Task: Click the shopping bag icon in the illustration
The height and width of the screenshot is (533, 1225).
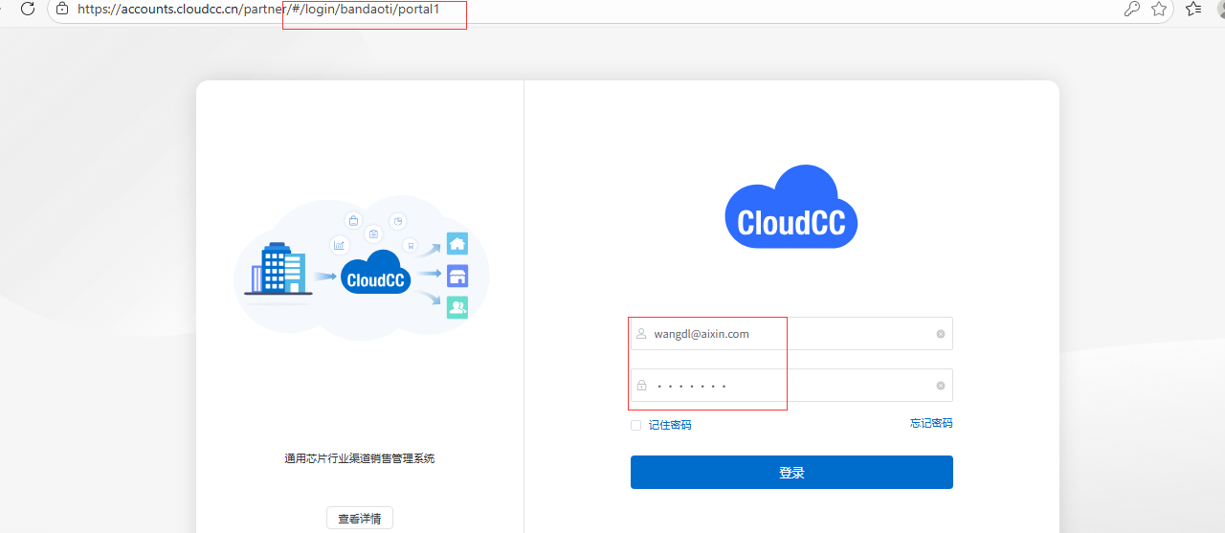Action: [353, 221]
